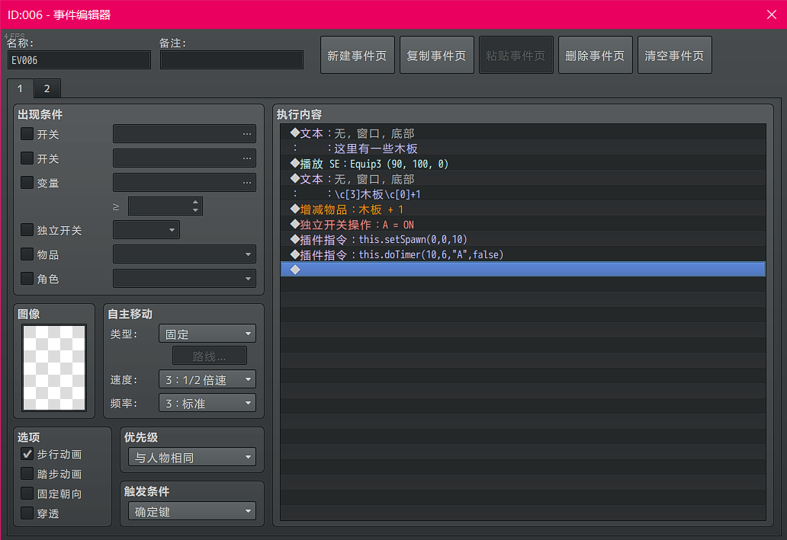Screen dimensions: 787x540
Task: Open variable picker on 变量 field
Action: point(246,183)
